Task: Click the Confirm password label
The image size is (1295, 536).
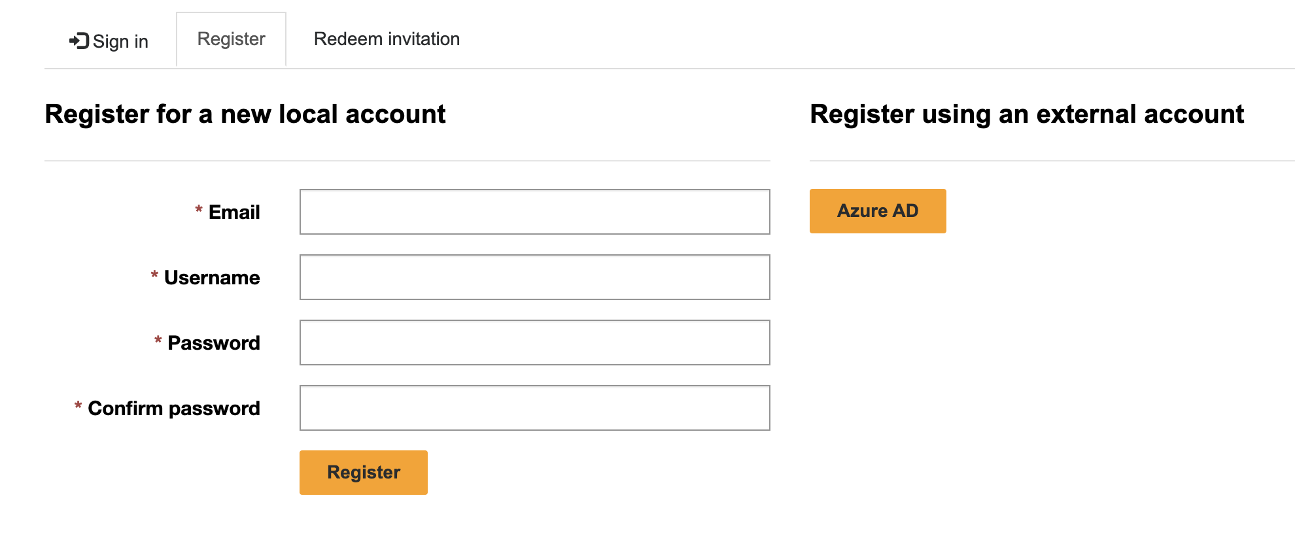Action: (174, 408)
